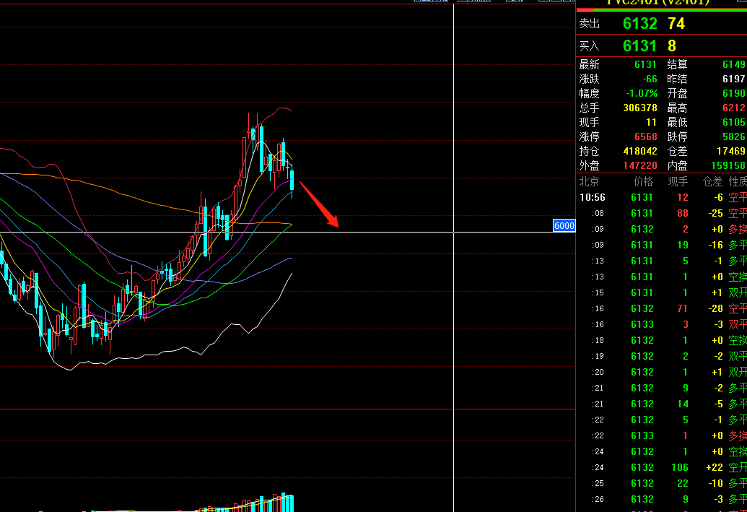This screenshot has width=747, height=512.
Task: Click the 卖出 sell price 6132
Action: pyautogui.click(x=639, y=24)
